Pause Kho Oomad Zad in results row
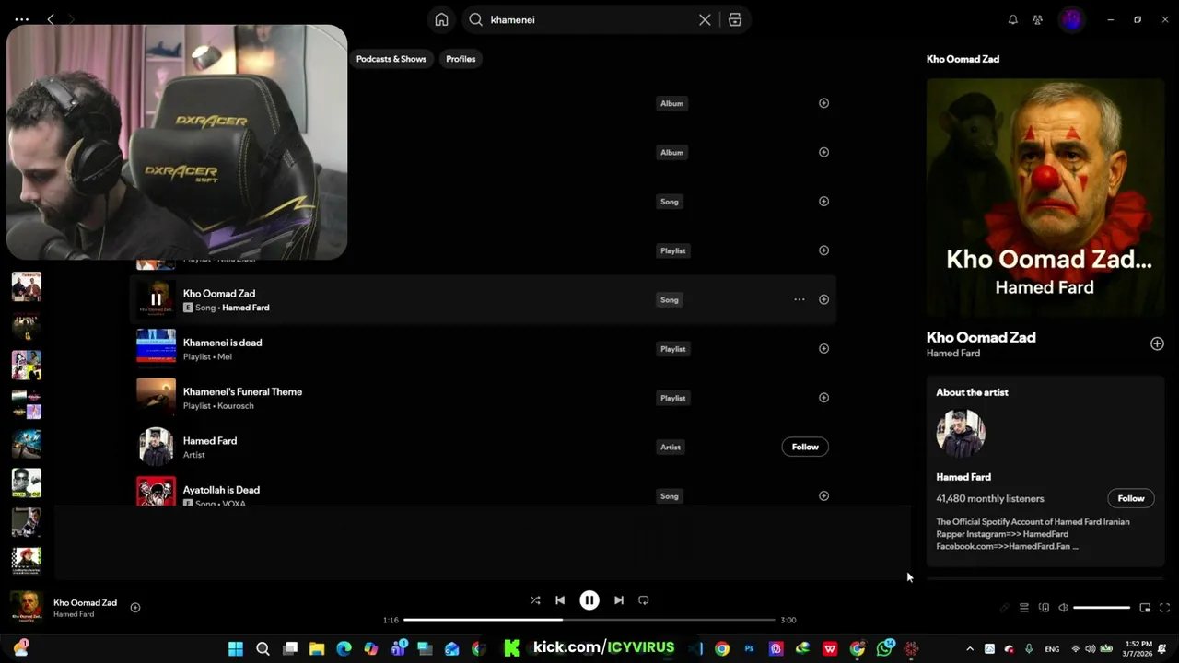 pos(156,299)
